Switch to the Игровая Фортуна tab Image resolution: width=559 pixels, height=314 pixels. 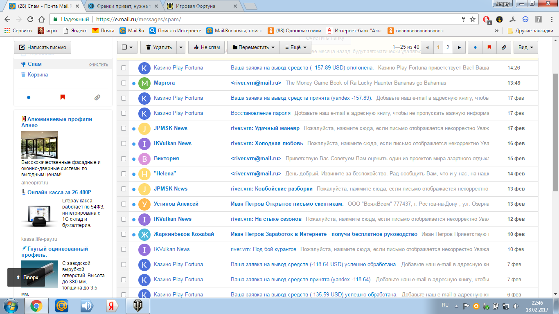click(201, 7)
